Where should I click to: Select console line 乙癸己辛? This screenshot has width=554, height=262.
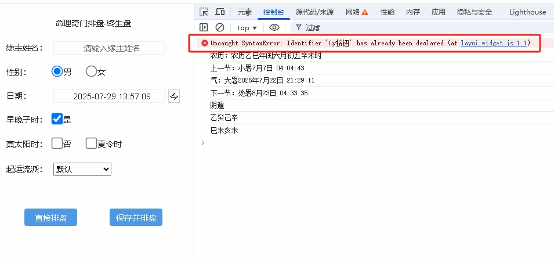coord(224,118)
